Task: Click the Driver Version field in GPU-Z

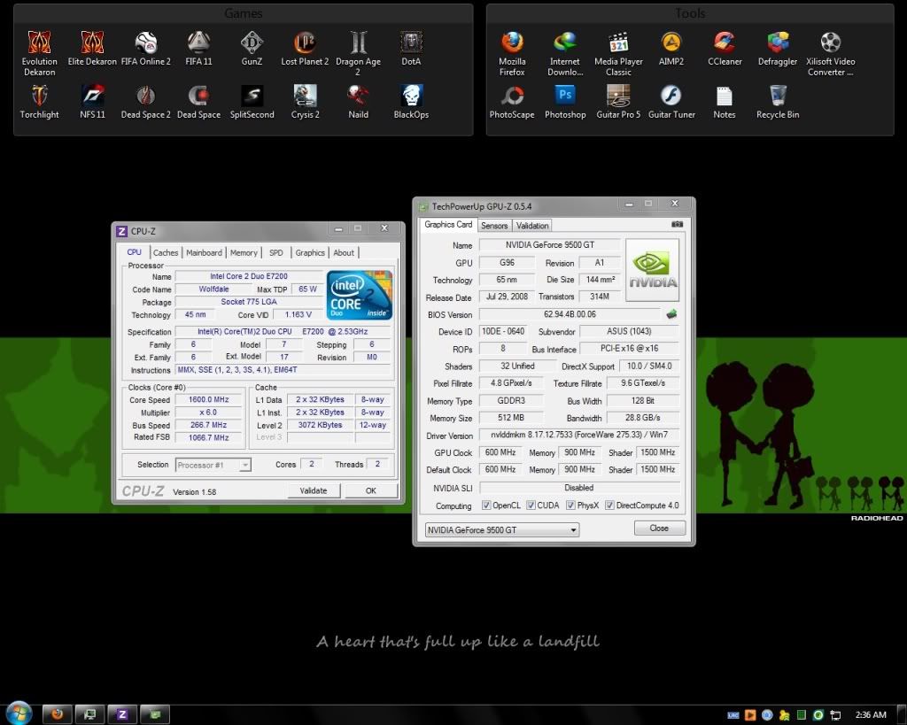Action: point(579,435)
